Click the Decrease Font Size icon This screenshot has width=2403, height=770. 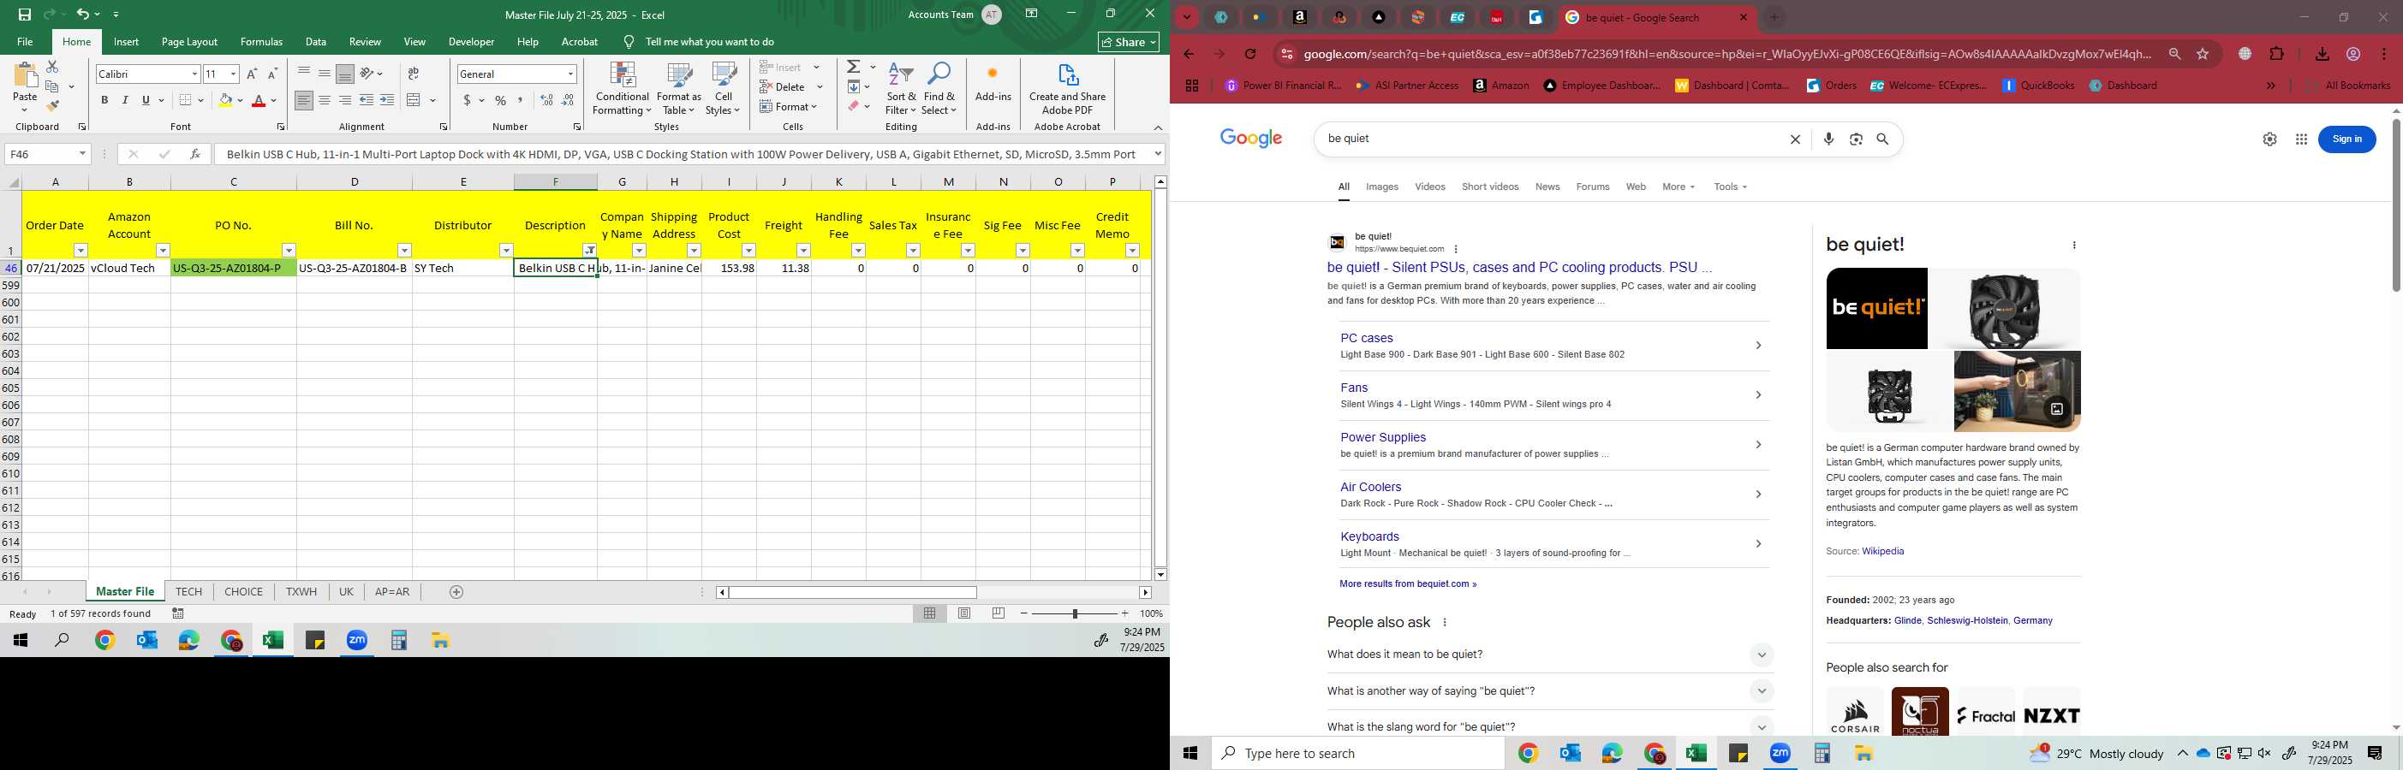272,74
